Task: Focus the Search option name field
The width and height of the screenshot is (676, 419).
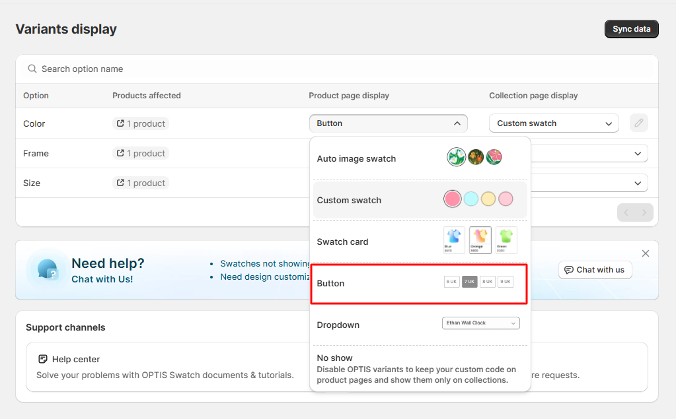Action: coord(337,69)
